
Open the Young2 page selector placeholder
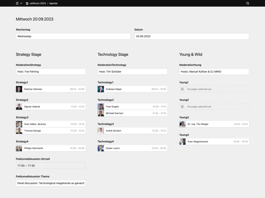pos(213,107)
